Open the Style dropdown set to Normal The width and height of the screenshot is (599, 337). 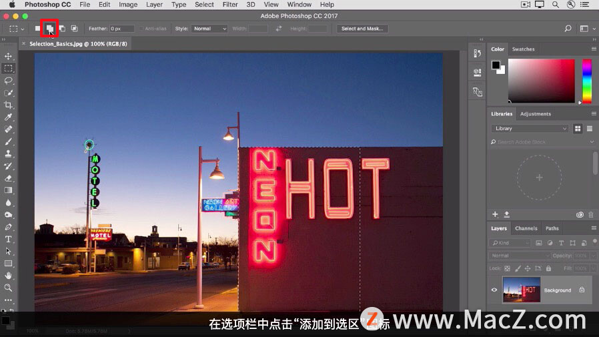pyautogui.click(x=209, y=29)
